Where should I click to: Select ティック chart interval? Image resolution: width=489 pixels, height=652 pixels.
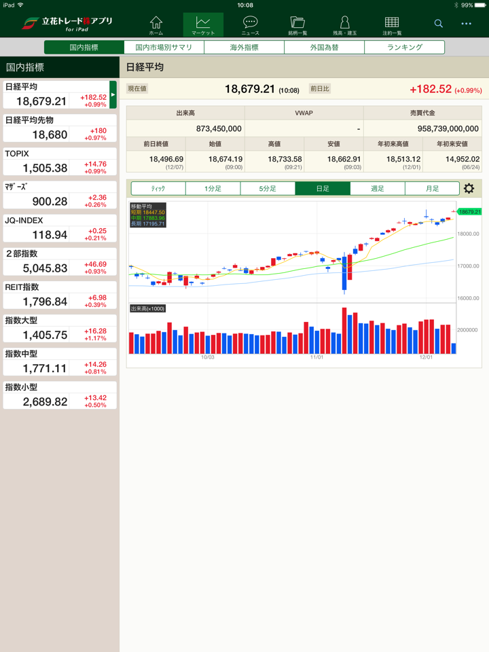(x=158, y=189)
